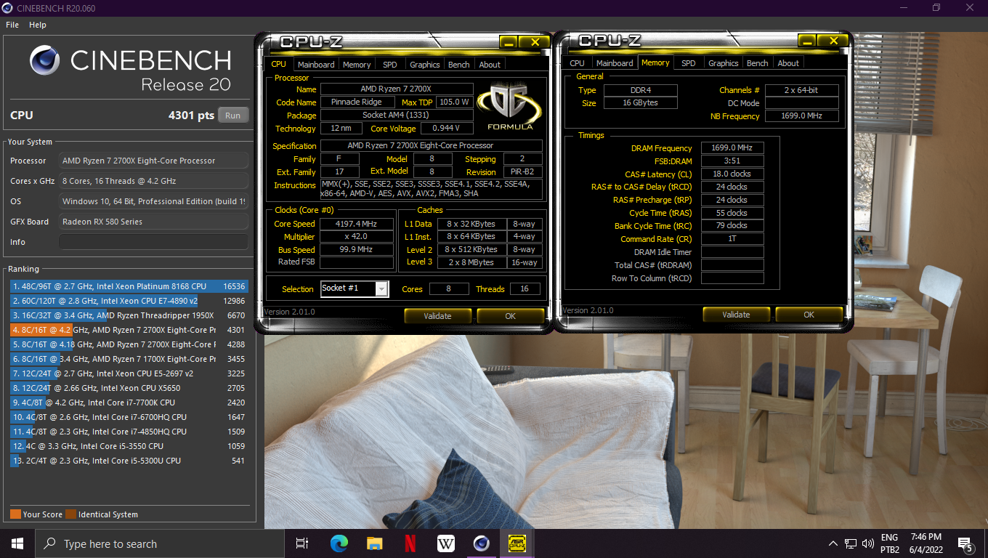Expand the Socket #1 selection dropdown
Screen dimensions: 988x558
pos(381,289)
